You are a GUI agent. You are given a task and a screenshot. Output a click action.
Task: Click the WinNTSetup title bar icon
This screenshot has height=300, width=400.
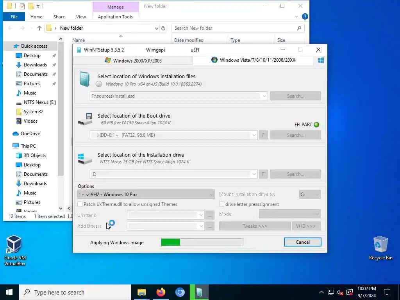click(79, 50)
